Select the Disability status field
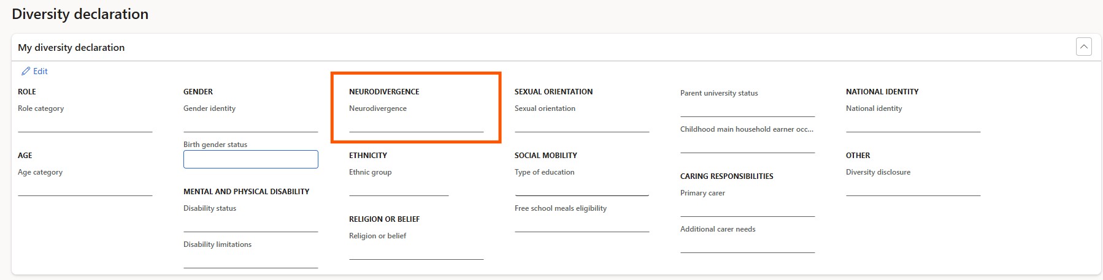Viewport: 1103px width, 280px height. [250, 224]
